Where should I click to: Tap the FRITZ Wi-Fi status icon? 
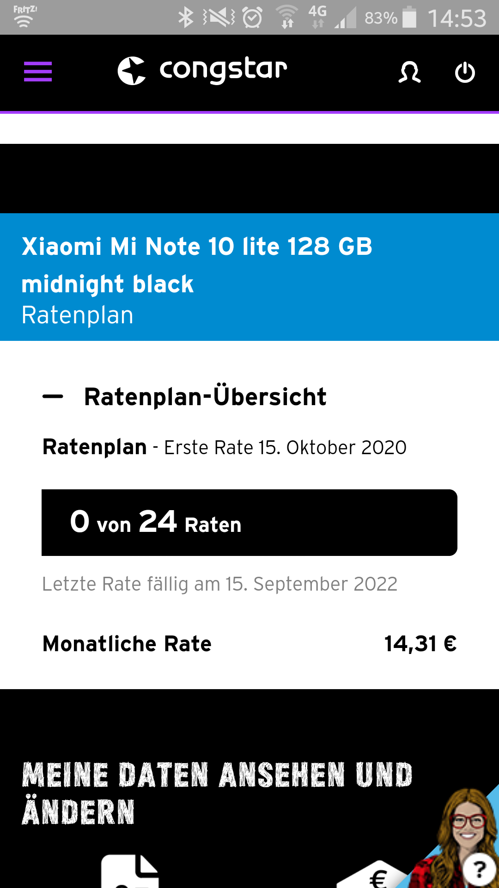click(24, 17)
